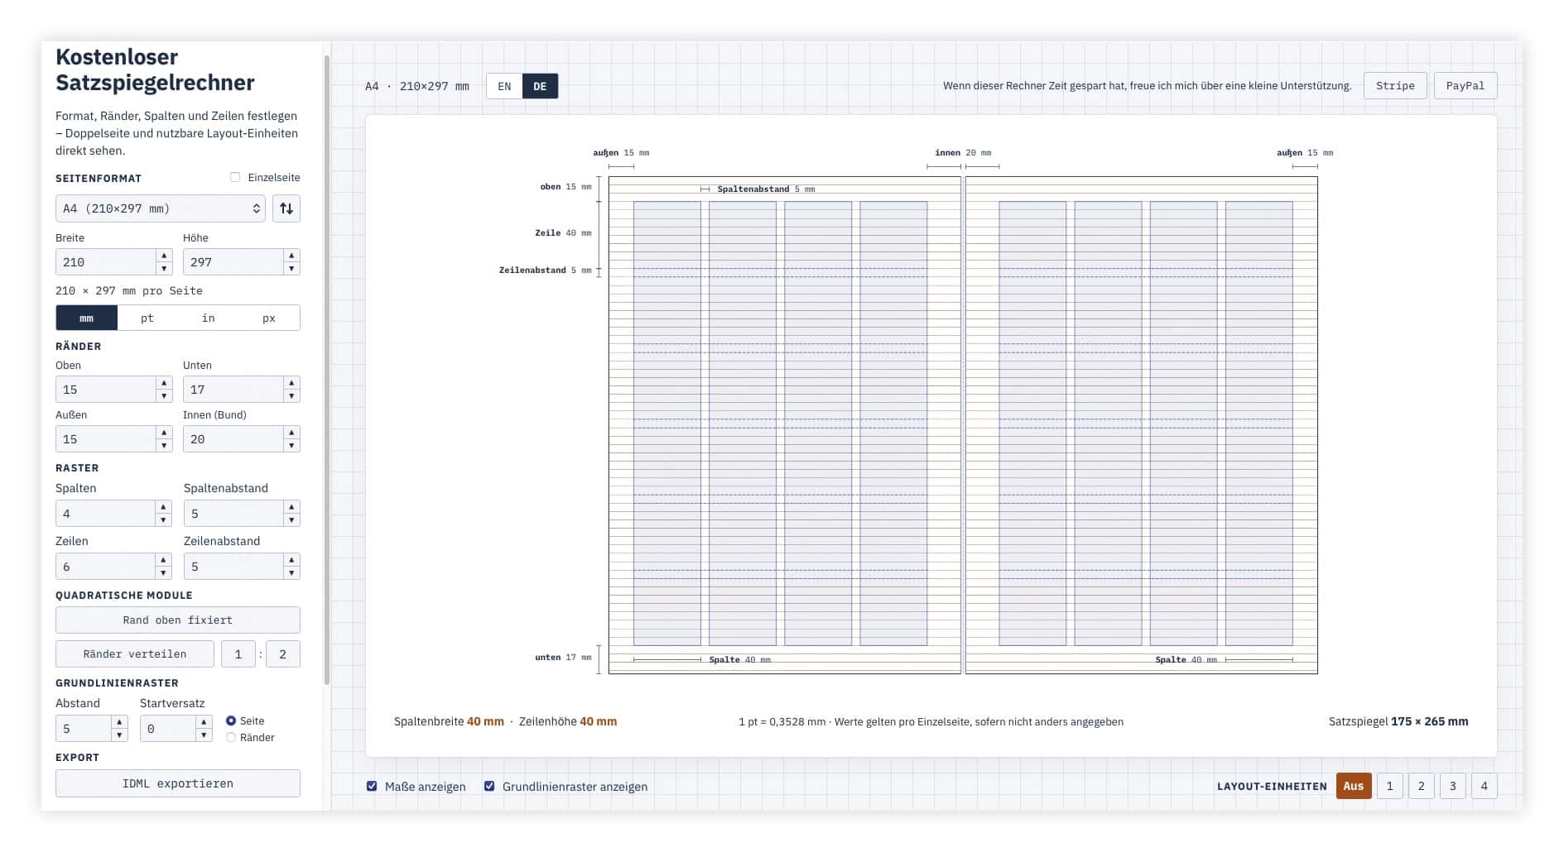The image size is (1564, 852).
Task: Select the Ränder radio button
Action: click(231, 738)
